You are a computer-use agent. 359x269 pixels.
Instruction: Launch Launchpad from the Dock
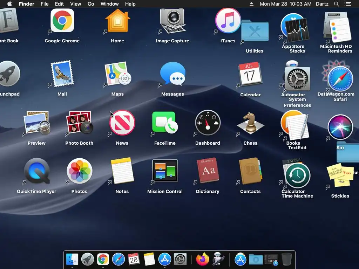point(87,259)
